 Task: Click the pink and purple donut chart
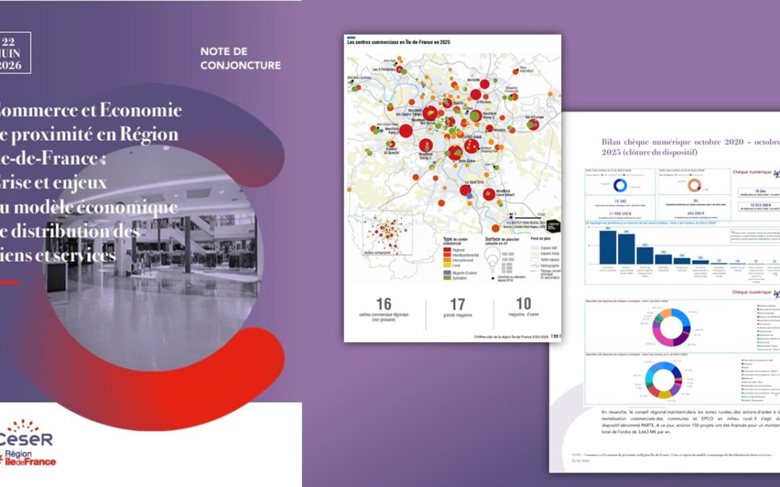(671, 328)
